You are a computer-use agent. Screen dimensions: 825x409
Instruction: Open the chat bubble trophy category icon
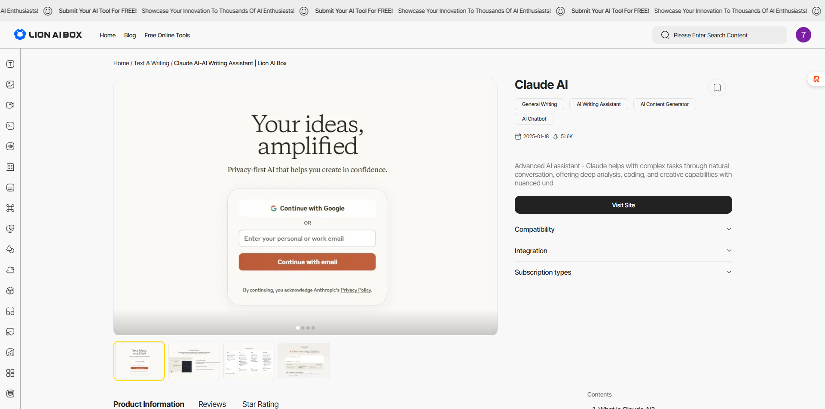tap(10, 229)
